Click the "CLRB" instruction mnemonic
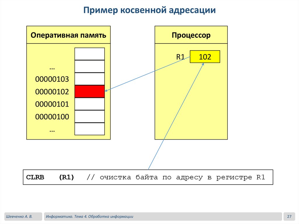This screenshot has height=224, width=299. point(35,177)
